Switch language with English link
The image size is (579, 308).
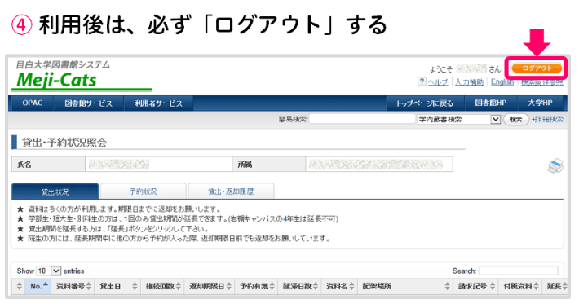(502, 81)
